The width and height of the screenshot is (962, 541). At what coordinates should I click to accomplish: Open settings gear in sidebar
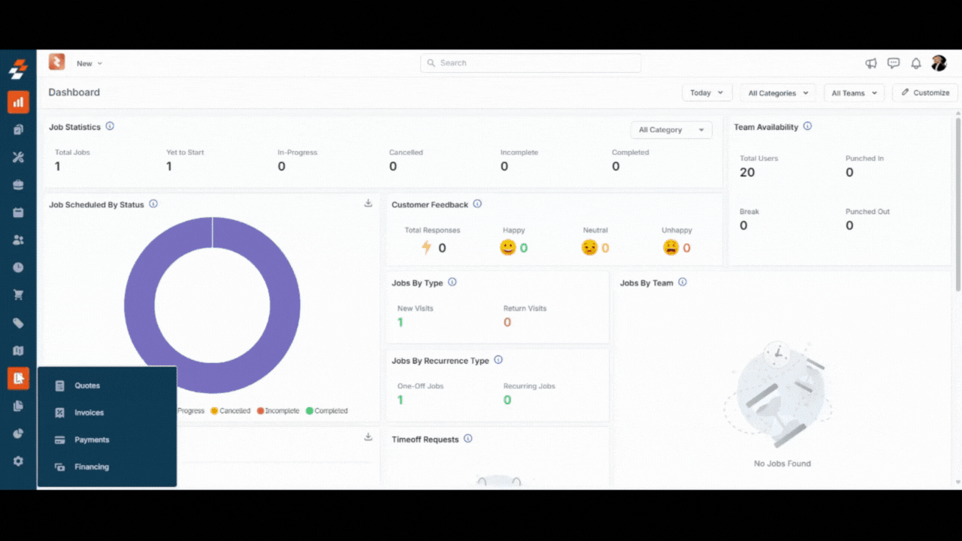(x=18, y=461)
